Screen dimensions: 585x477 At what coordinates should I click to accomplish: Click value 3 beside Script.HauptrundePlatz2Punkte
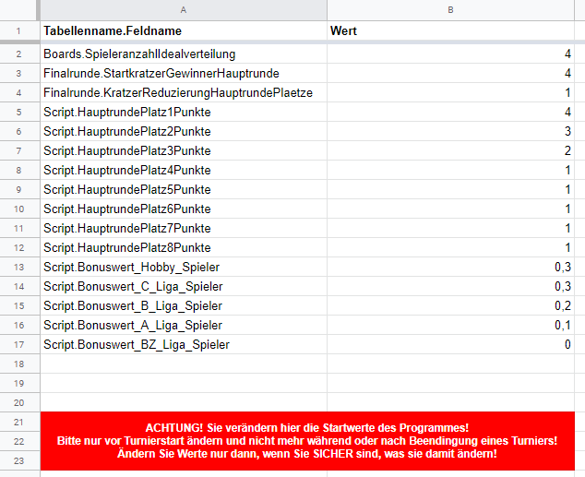[450, 132]
